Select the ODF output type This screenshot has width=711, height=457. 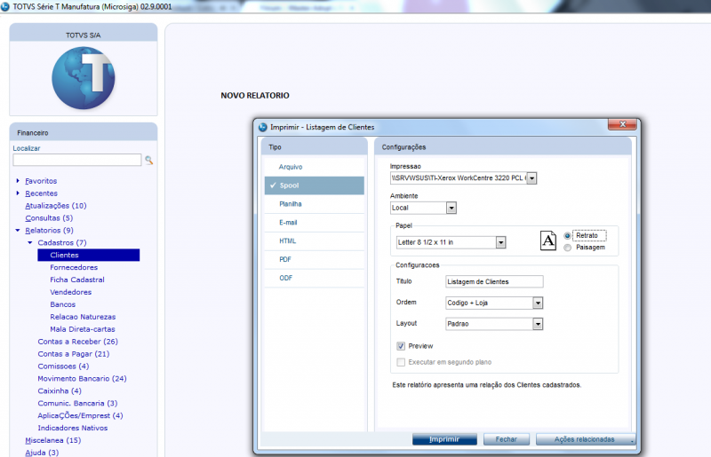pos(315,278)
